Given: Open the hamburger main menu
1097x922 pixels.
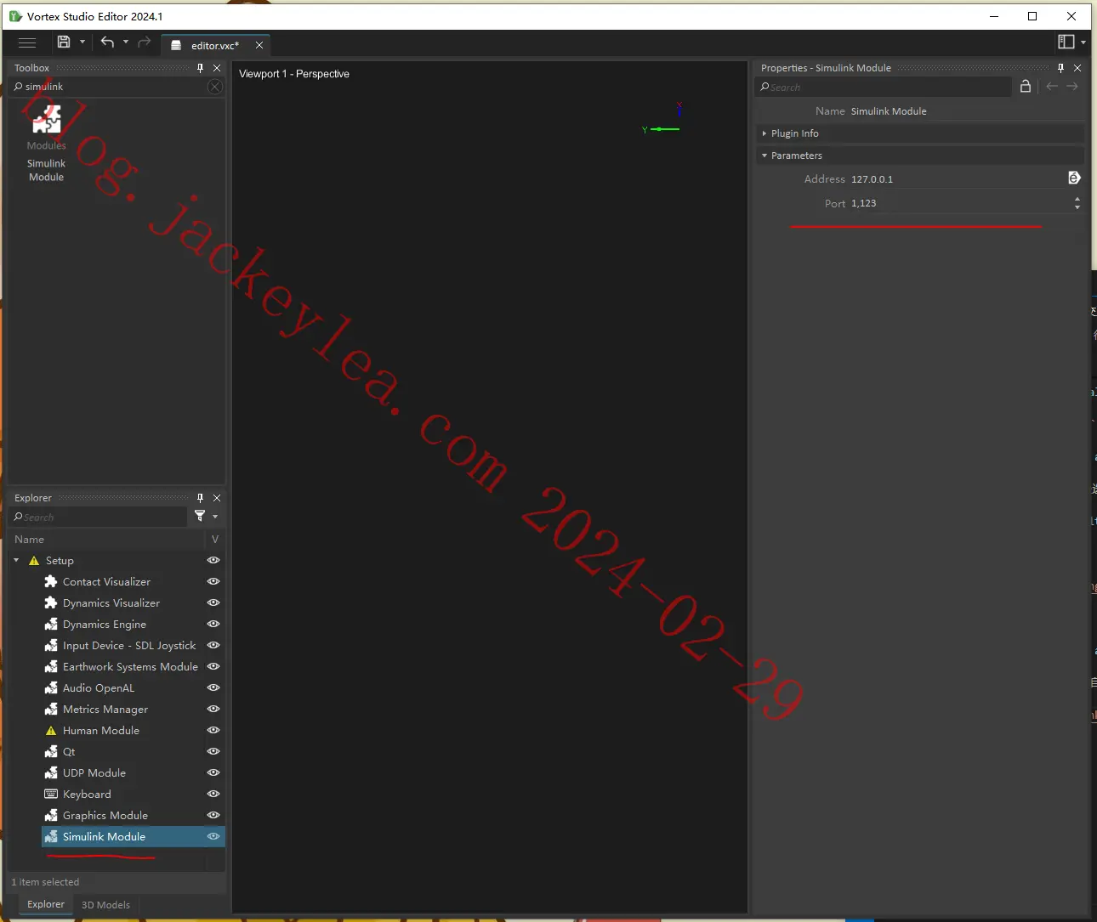Looking at the screenshot, I should tap(27, 42).
